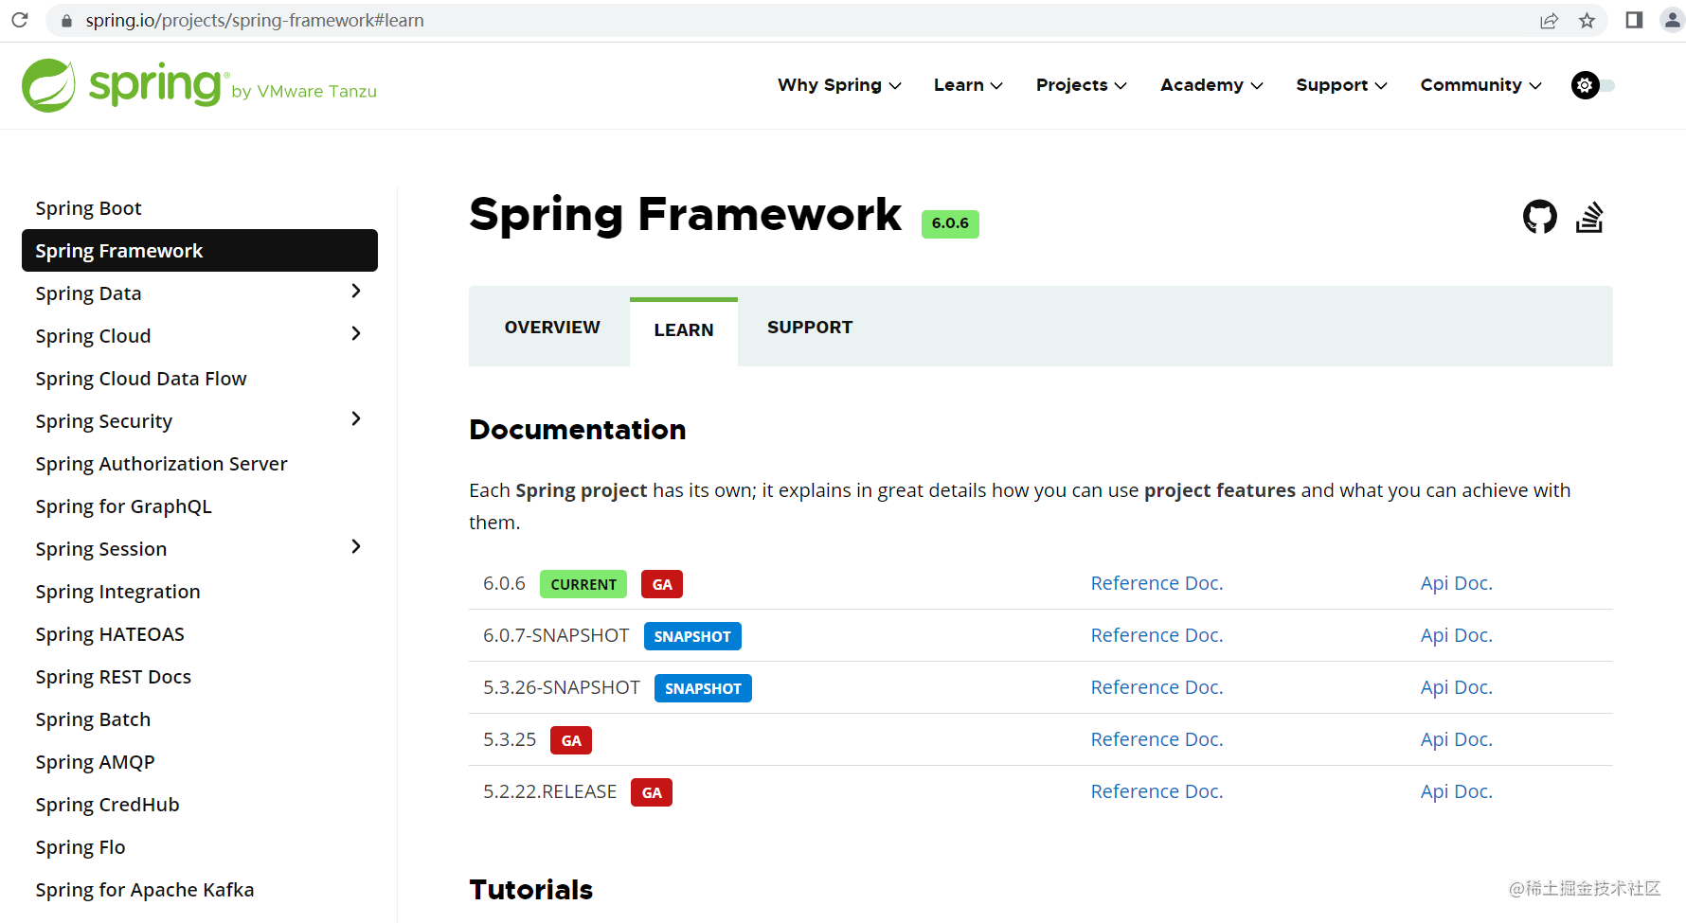Open Spring Integration project
1686x923 pixels.
(117, 592)
